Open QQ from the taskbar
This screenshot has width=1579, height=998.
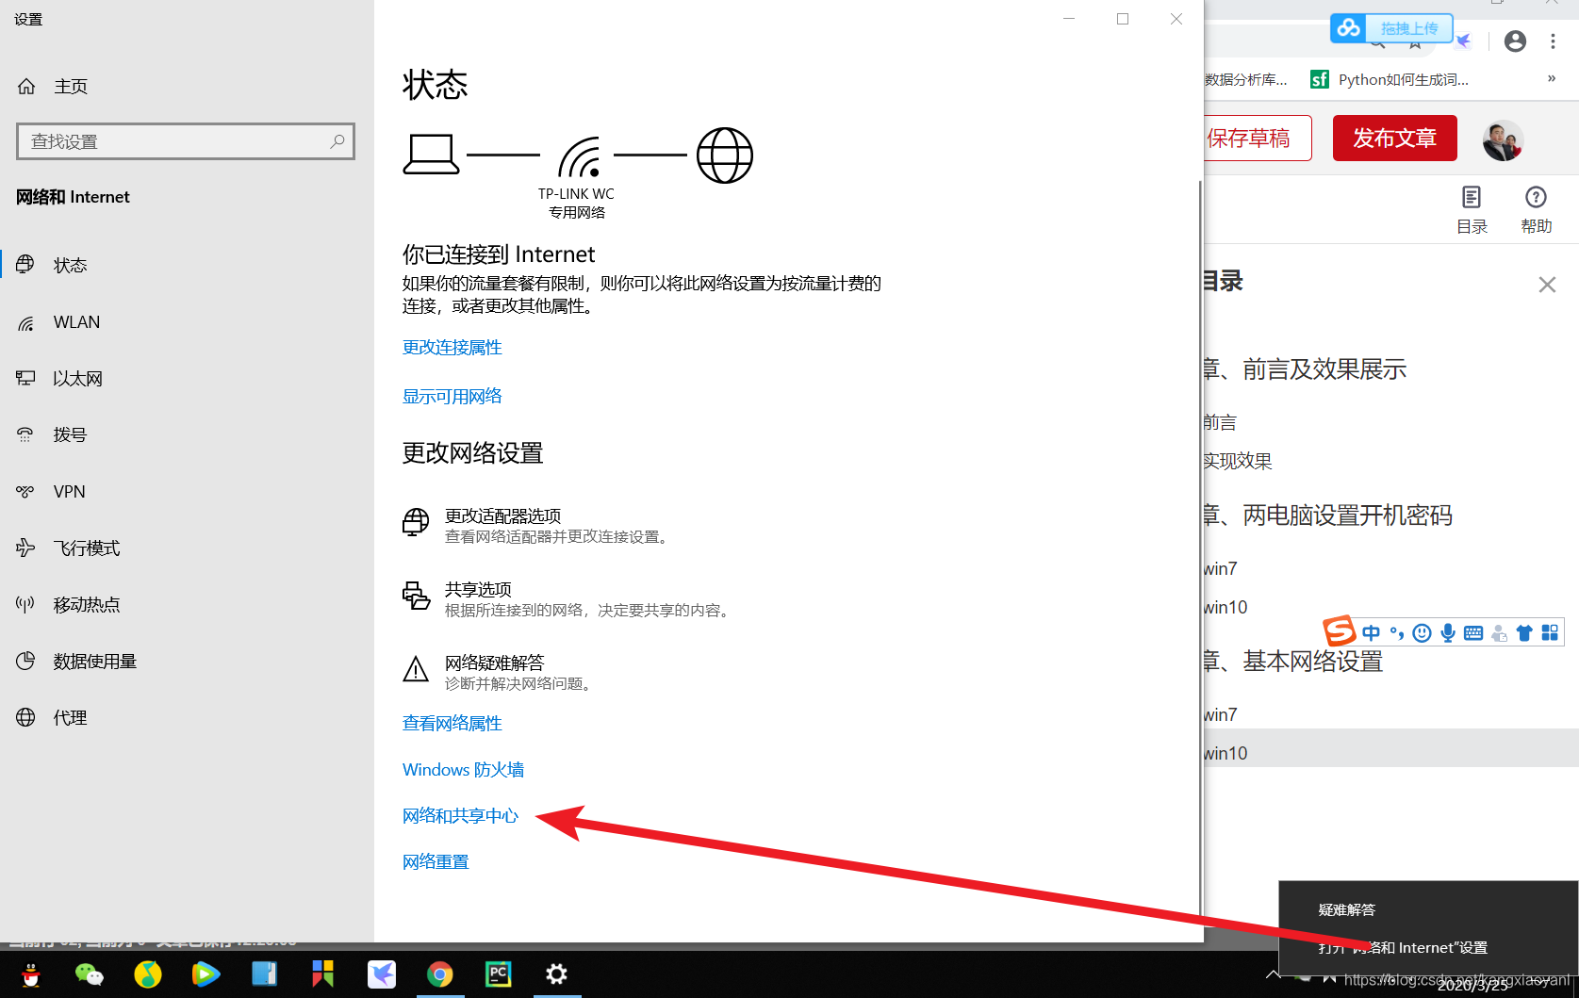(x=31, y=974)
